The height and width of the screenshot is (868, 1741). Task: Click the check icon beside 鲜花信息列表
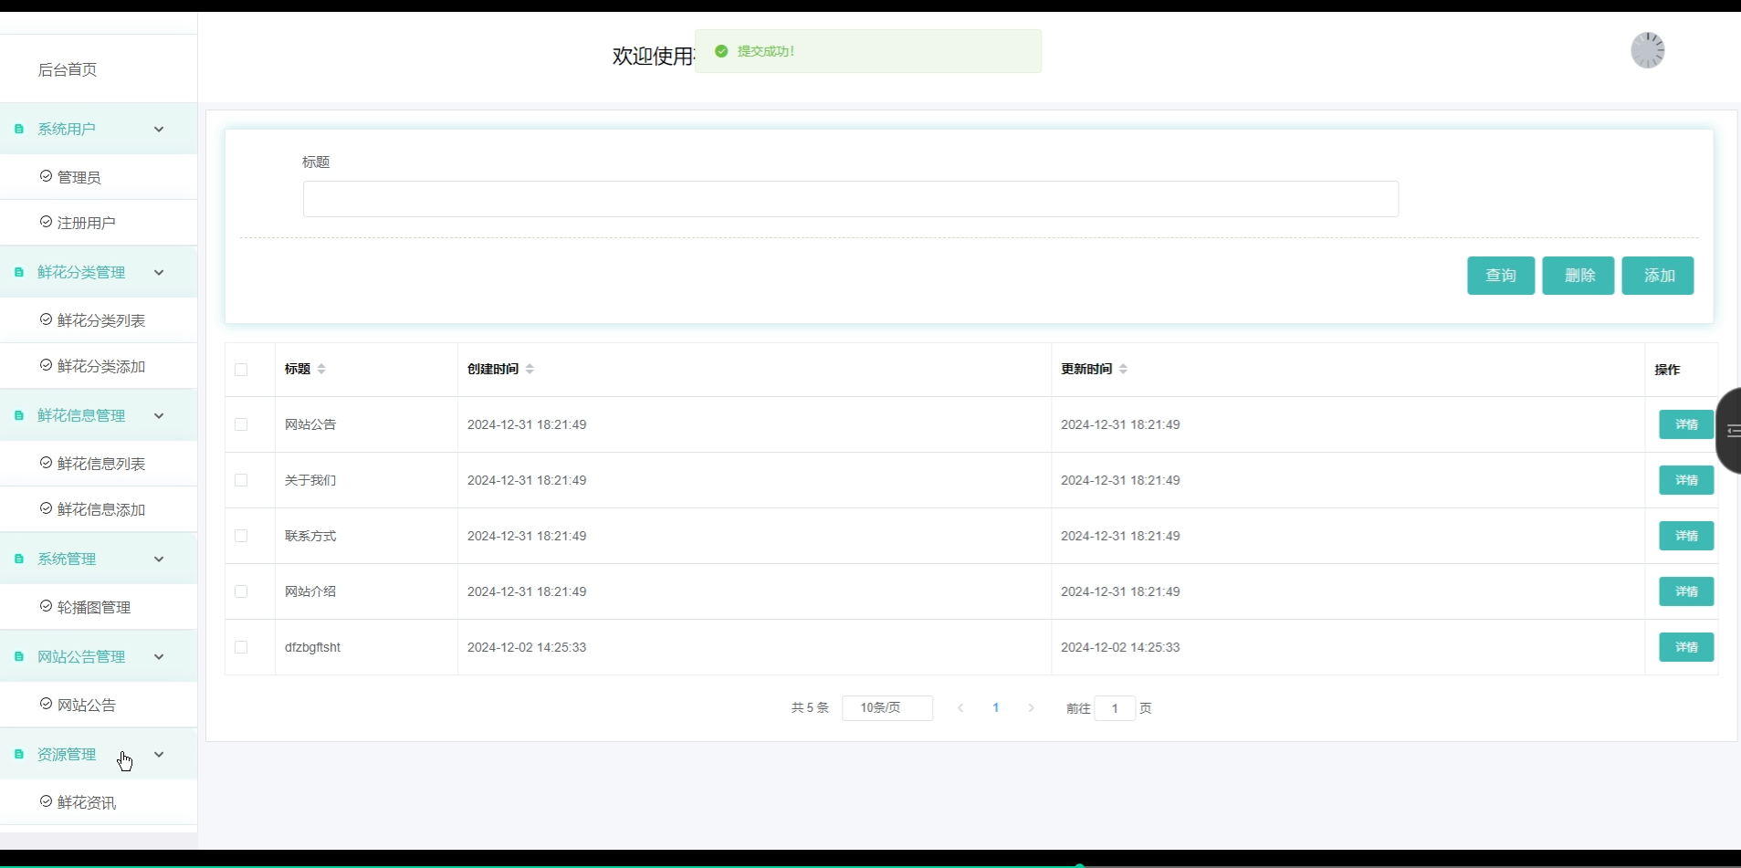(46, 463)
